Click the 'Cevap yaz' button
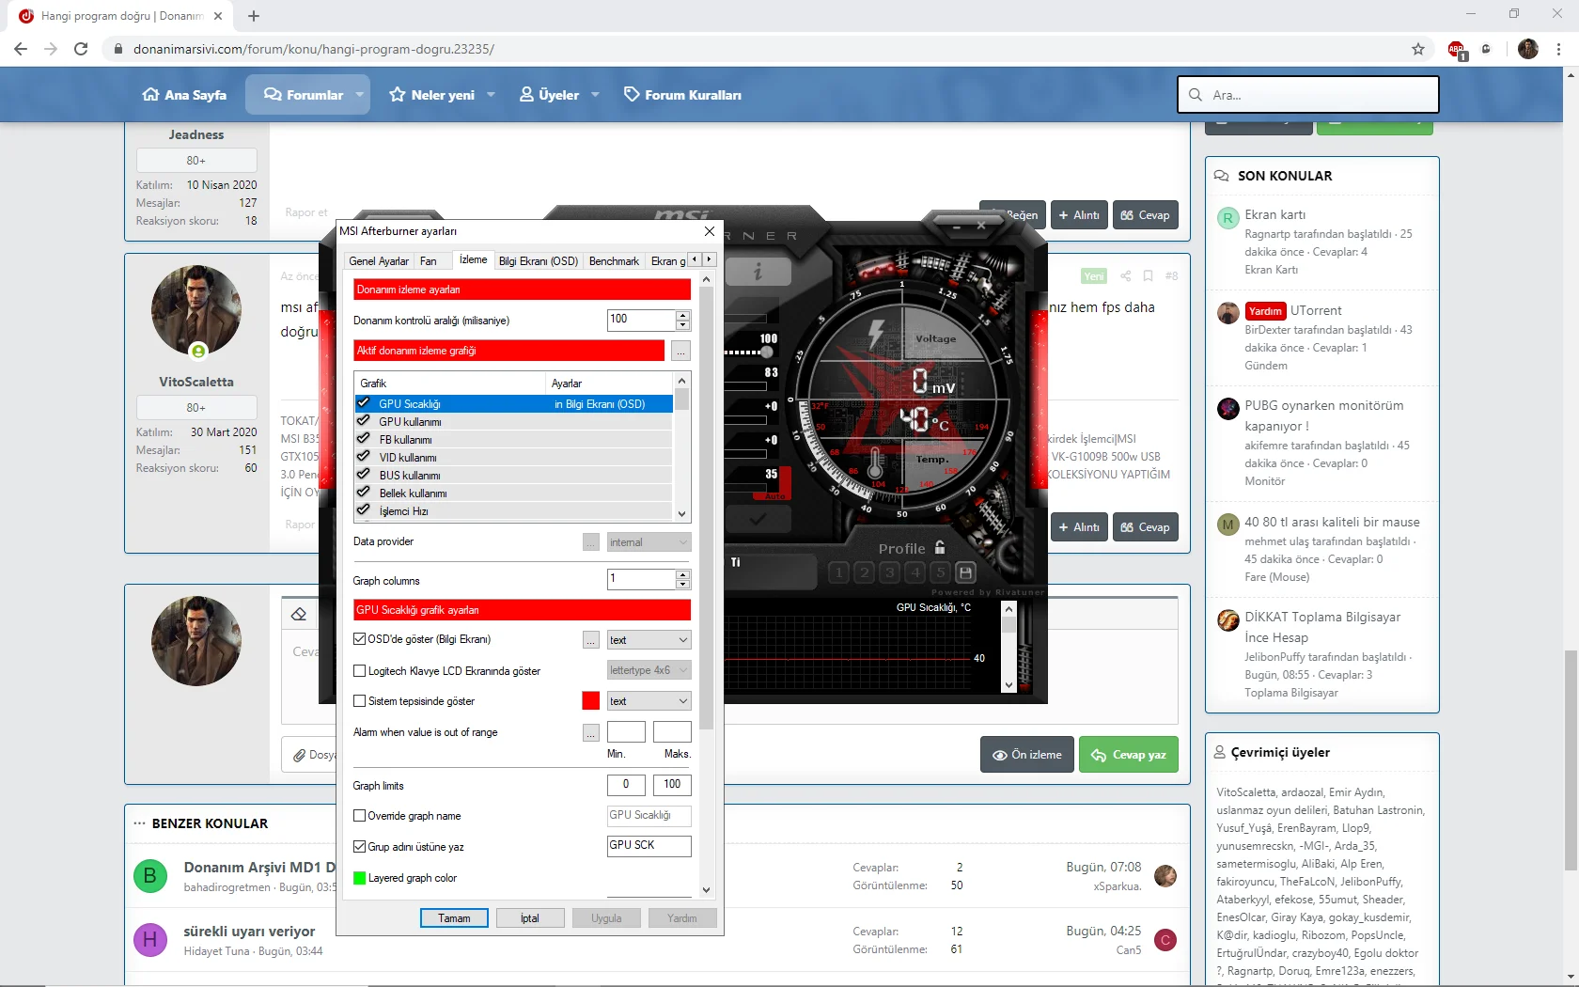The image size is (1579, 987). coord(1129,755)
